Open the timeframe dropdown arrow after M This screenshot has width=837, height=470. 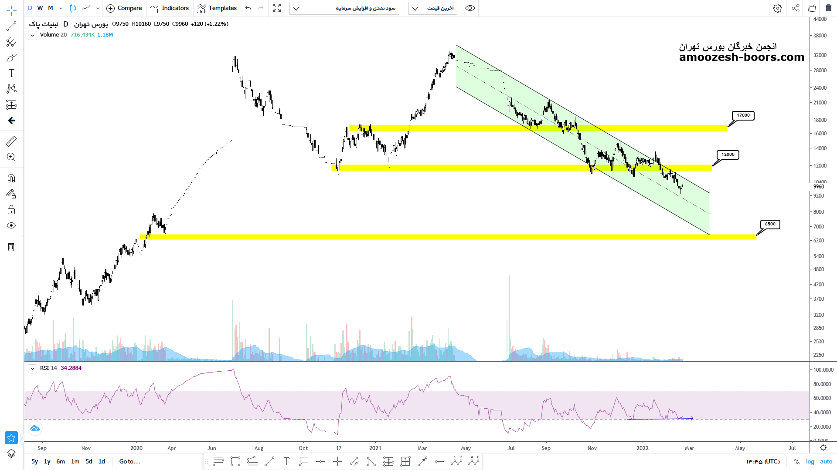click(61, 8)
